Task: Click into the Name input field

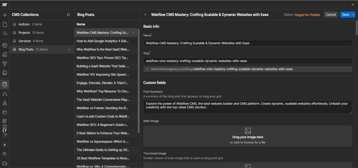Action: [248, 43]
